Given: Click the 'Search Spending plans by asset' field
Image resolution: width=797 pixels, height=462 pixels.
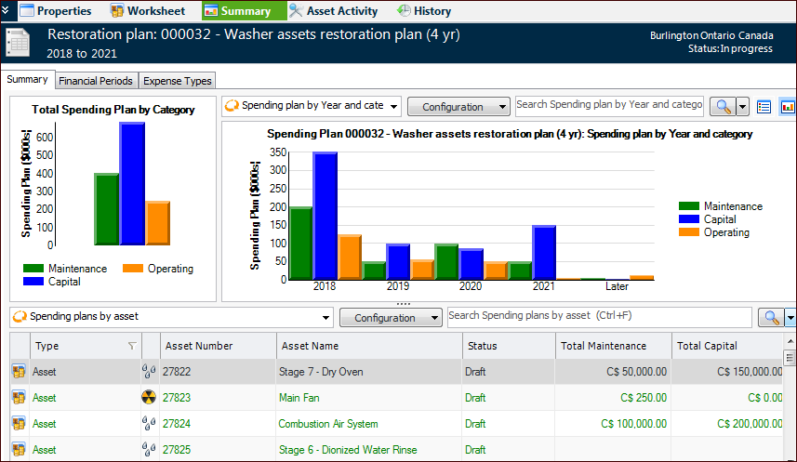Looking at the screenshot, I should (600, 317).
